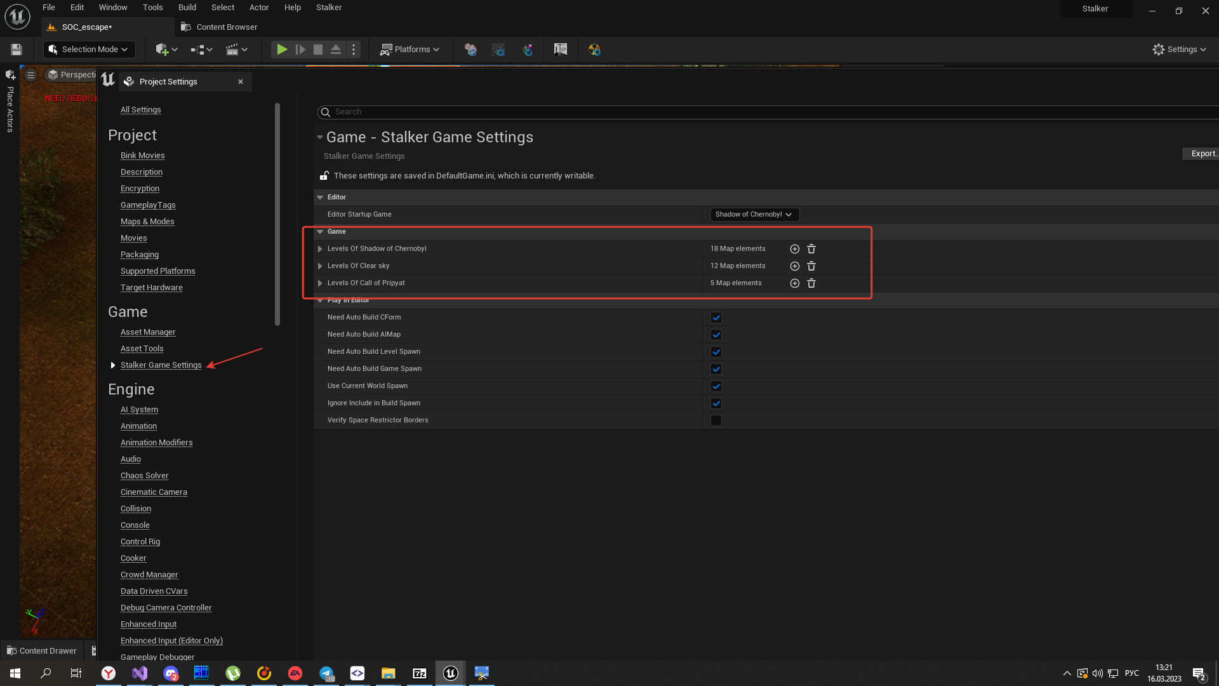Switch to the Content Browser tab
This screenshot has height=686, width=1219.
click(220, 27)
